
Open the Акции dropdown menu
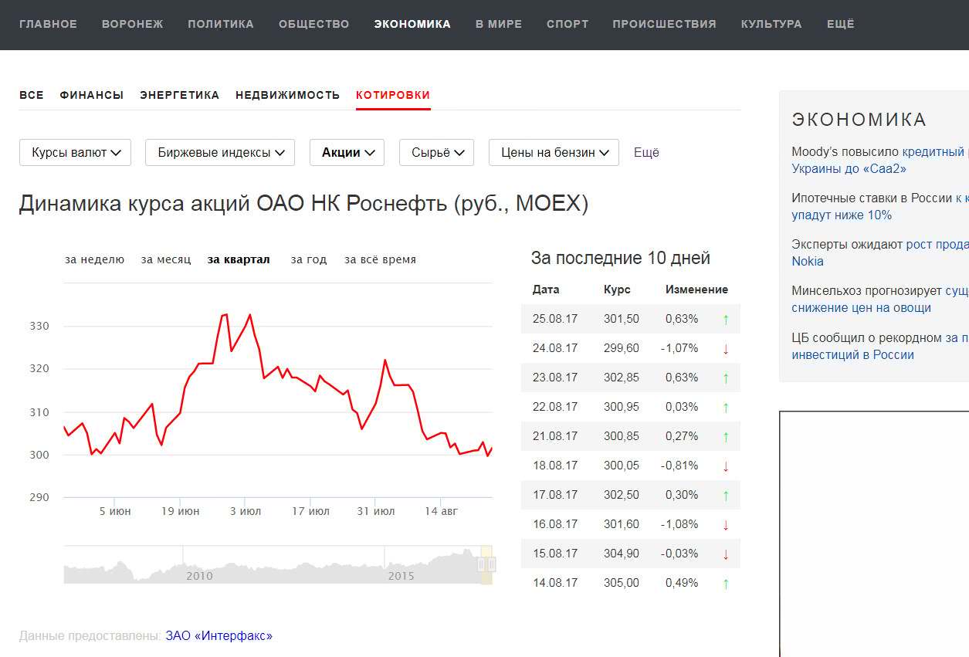point(347,153)
